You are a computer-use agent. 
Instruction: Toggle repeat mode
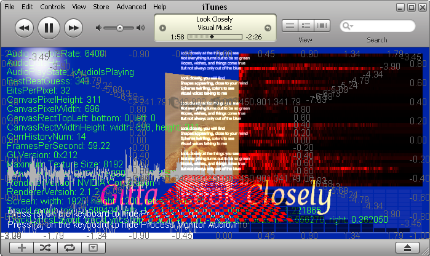coord(70,248)
